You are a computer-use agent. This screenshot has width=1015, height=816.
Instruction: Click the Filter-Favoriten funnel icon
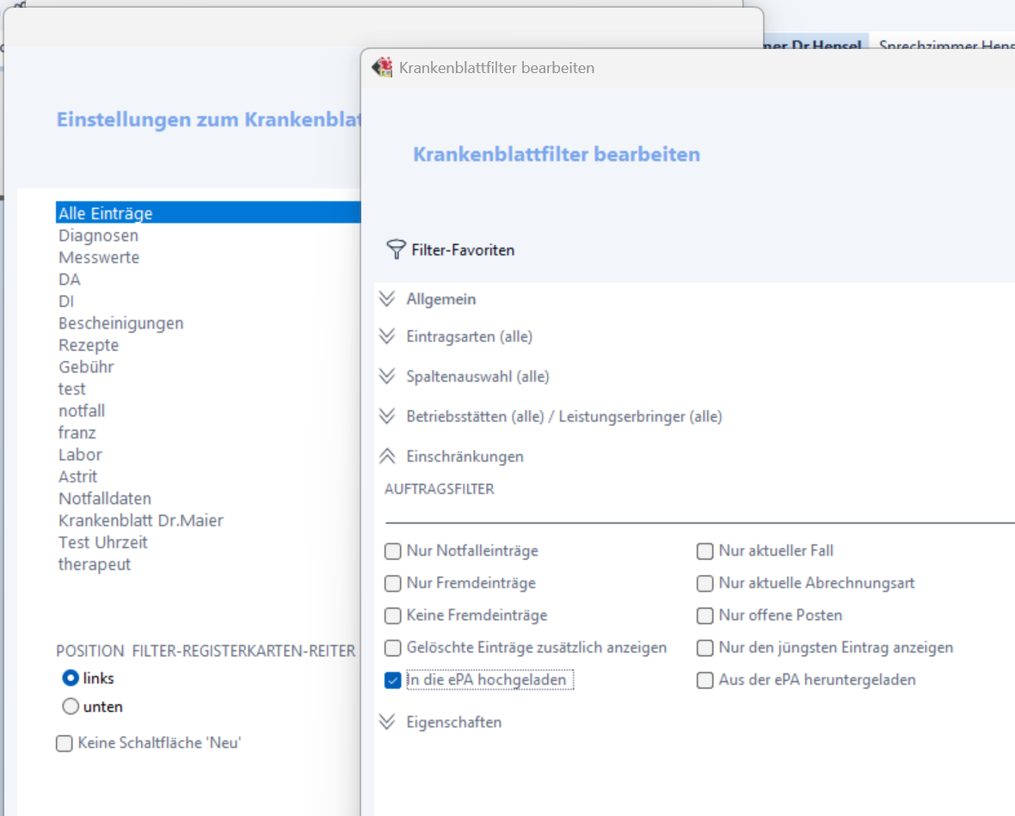[396, 250]
